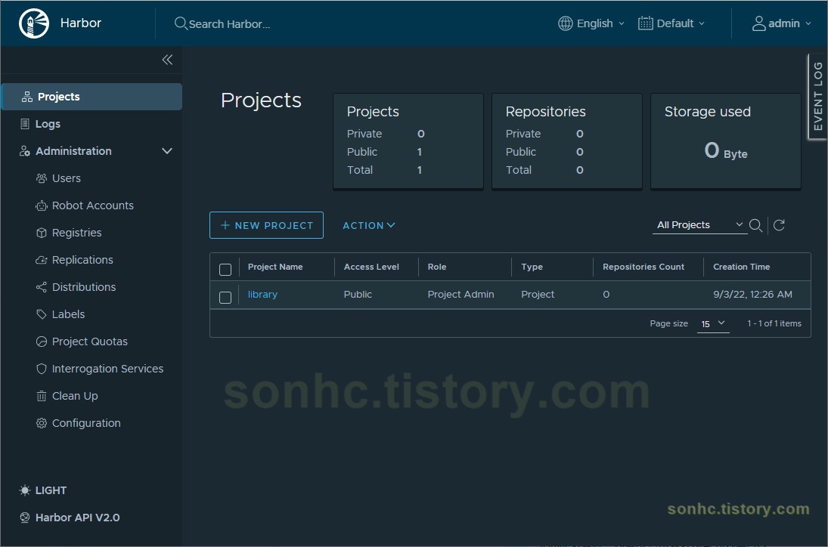The image size is (828, 547).
Task: Change the page size dropdown showing 15
Action: (713, 324)
